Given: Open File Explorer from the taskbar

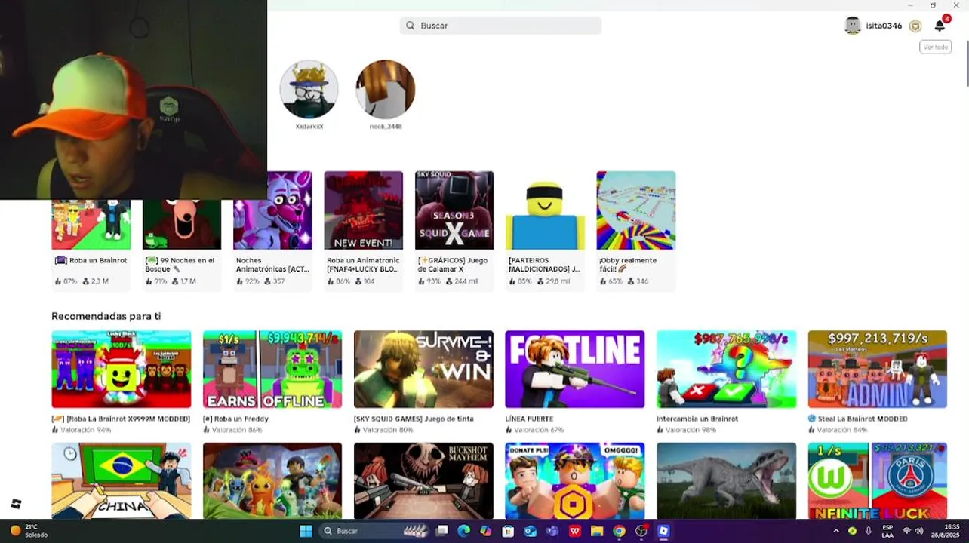Looking at the screenshot, I should click(597, 531).
